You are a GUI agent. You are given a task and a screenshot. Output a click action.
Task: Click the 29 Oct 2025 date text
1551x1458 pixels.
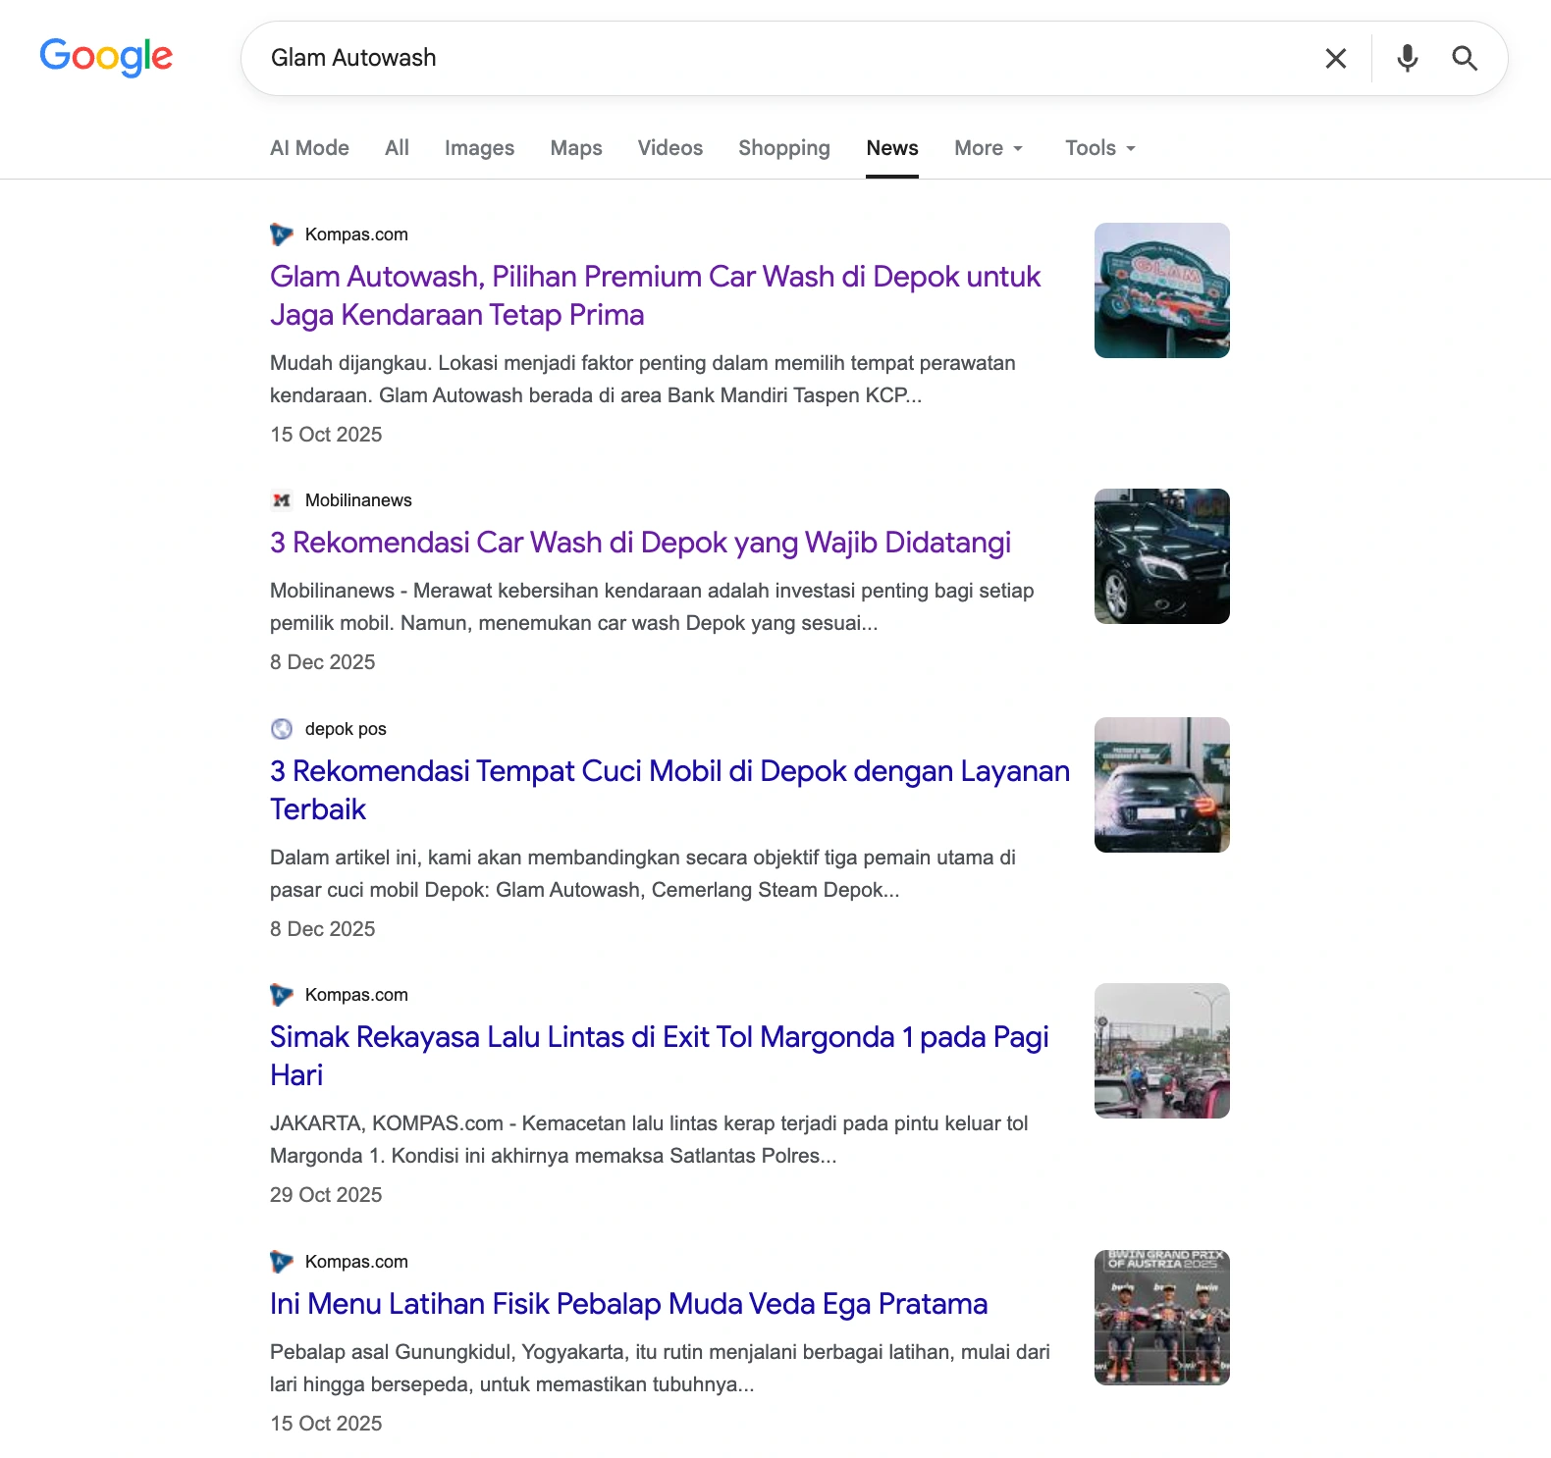point(326,1195)
